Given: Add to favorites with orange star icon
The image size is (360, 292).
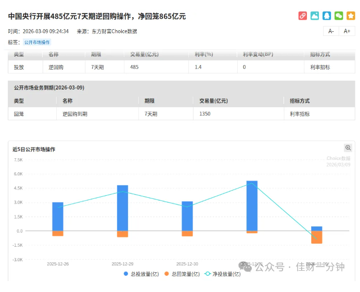Looking at the screenshot, I should pyautogui.click(x=351, y=16).
